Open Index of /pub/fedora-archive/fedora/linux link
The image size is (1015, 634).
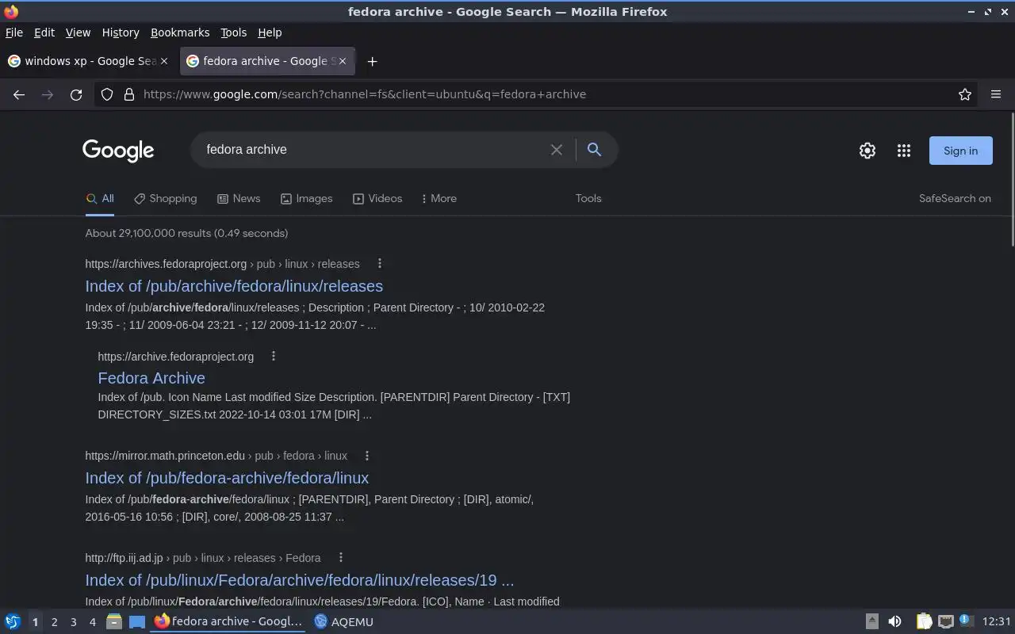pos(227,478)
